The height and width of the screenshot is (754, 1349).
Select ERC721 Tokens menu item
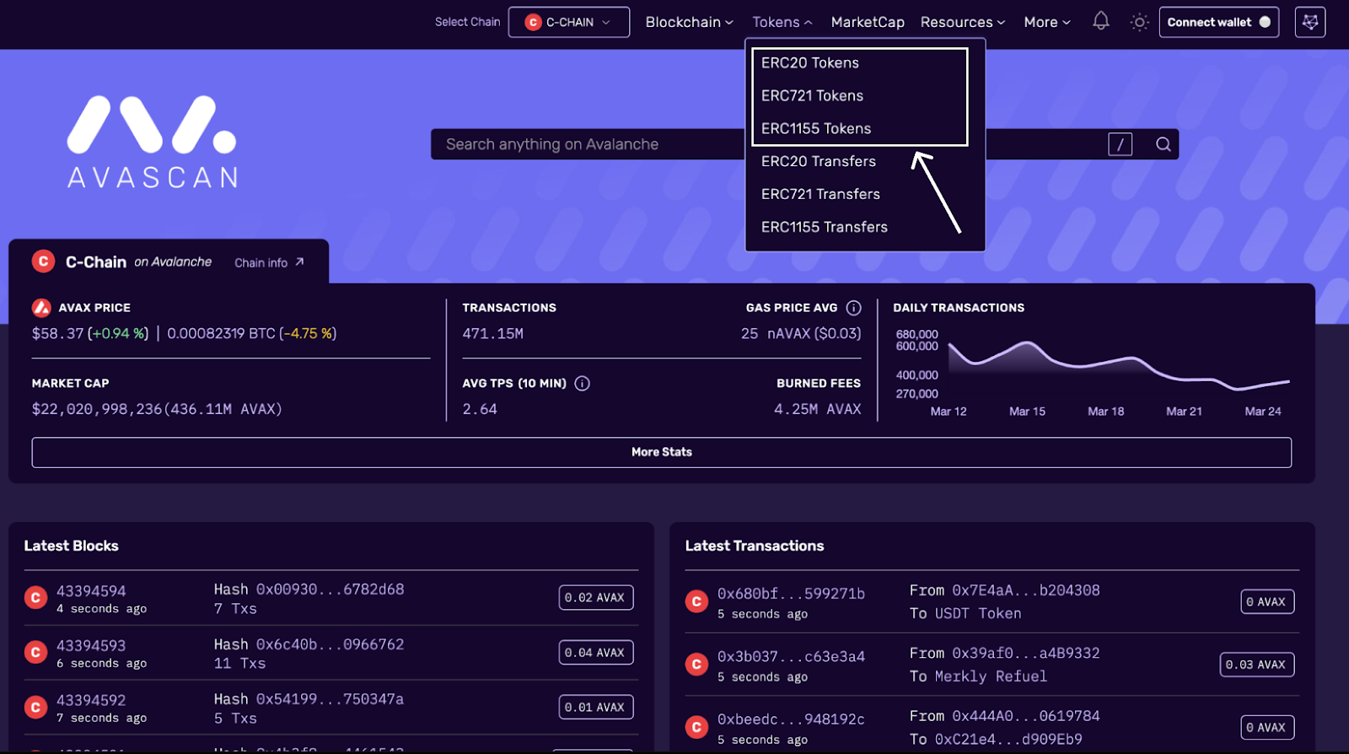pyautogui.click(x=812, y=95)
